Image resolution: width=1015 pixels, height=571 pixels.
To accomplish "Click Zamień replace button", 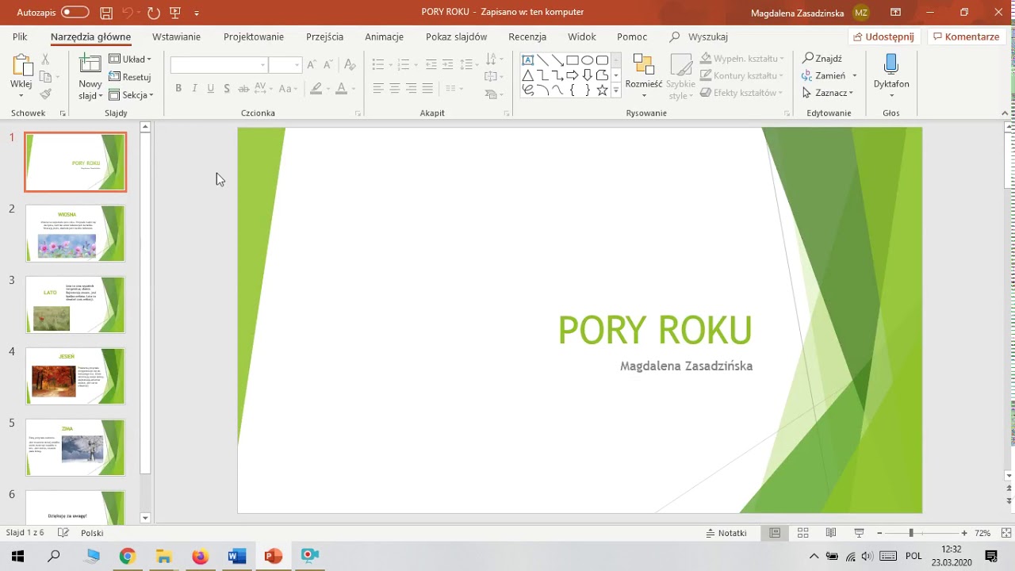I will point(829,76).
